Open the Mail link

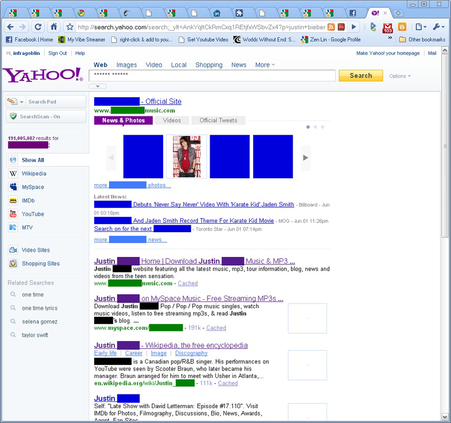point(432,53)
